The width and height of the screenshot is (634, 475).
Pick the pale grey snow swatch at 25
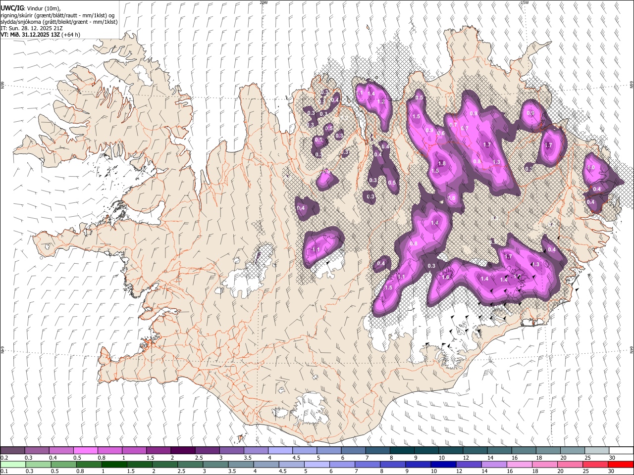(x=596, y=450)
